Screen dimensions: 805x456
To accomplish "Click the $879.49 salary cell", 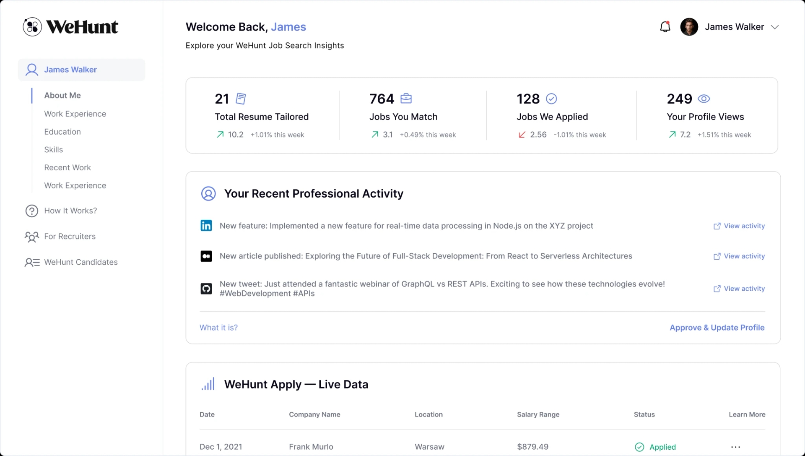I will pos(532,447).
